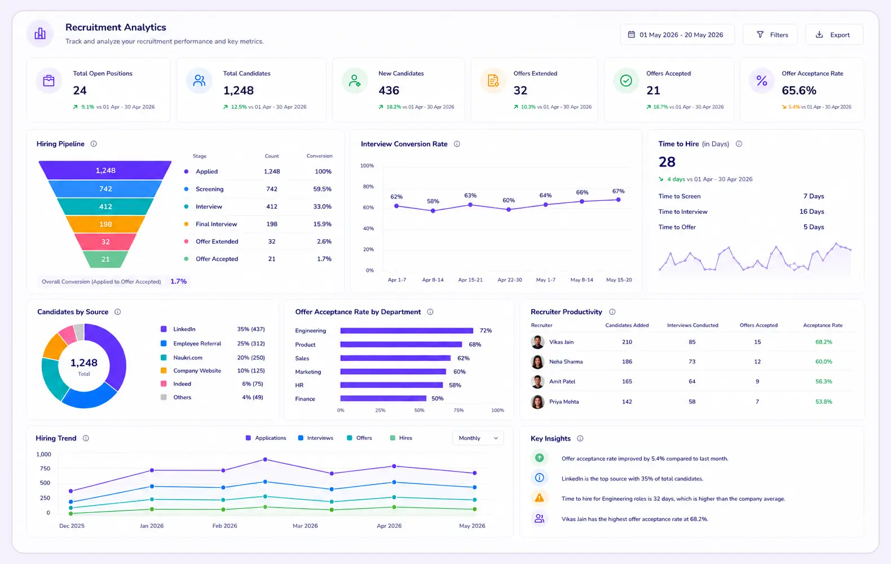891x564 pixels.
Task: Click the people insight icon for Vikas Jain
Action: (540, 518)
